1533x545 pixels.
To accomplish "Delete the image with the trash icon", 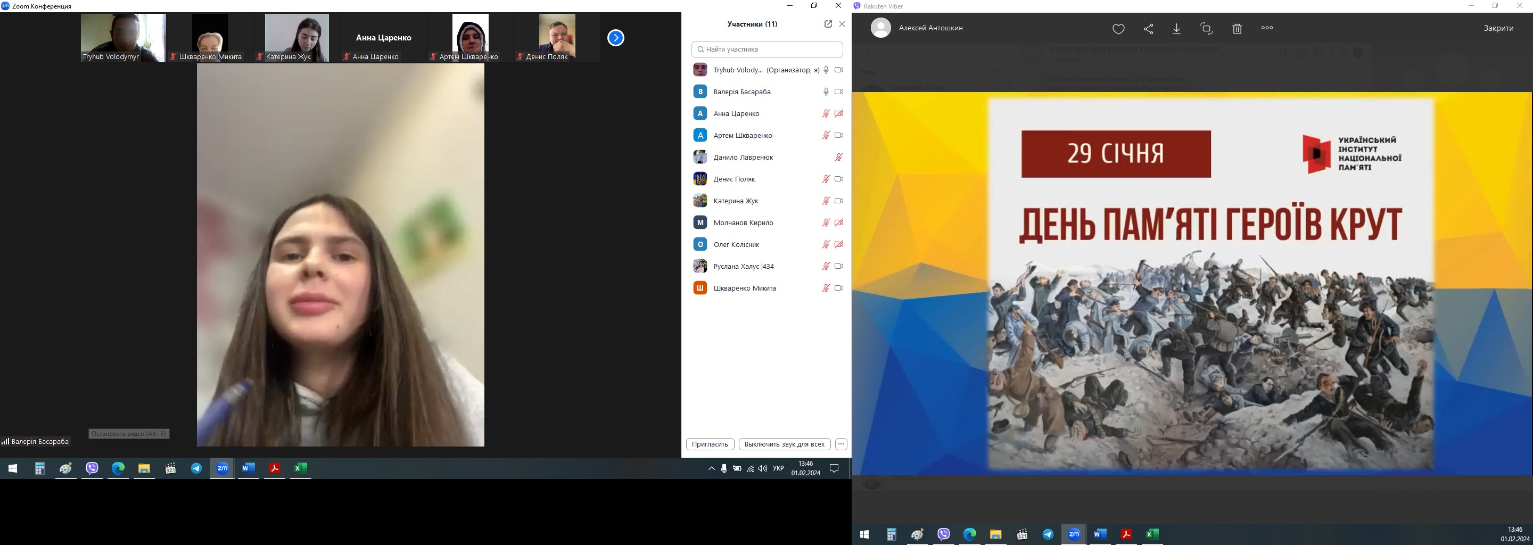I will coord(1237,29).
